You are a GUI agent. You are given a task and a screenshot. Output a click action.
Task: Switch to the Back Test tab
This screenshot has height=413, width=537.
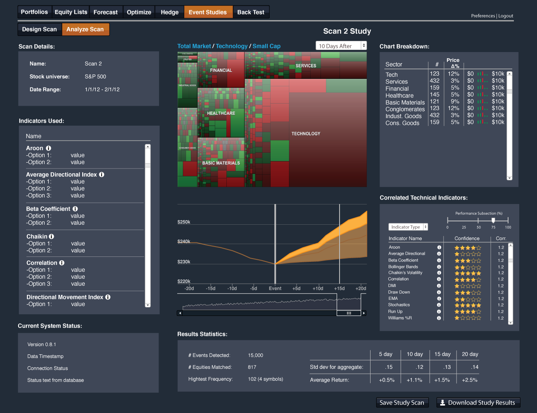[251, 12]
